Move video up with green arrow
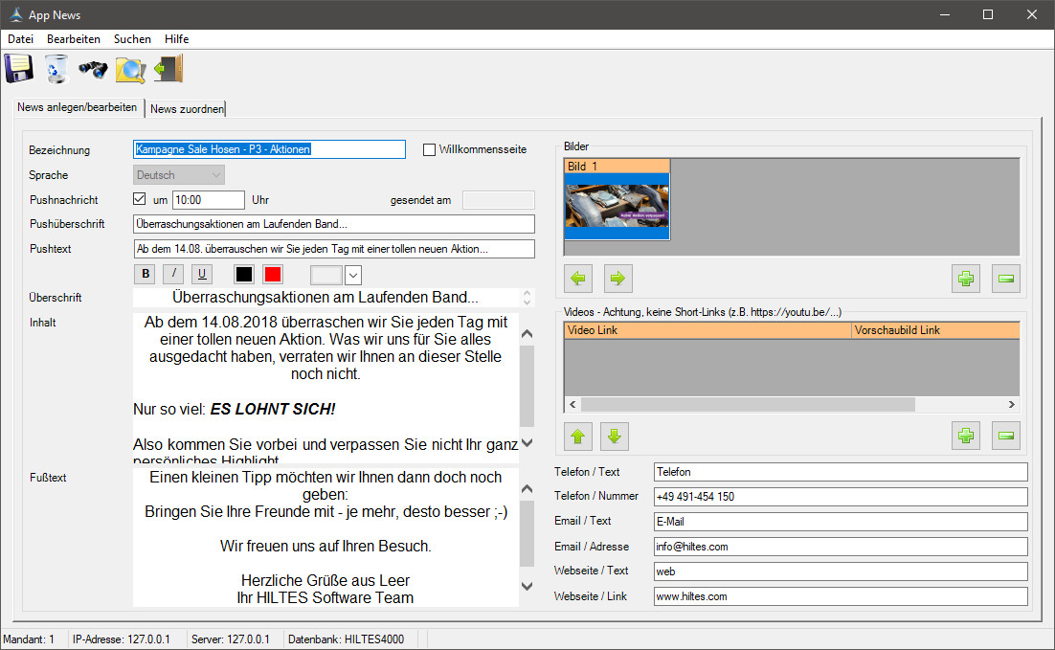1055x650 pixels. click(x=578, y=436)
